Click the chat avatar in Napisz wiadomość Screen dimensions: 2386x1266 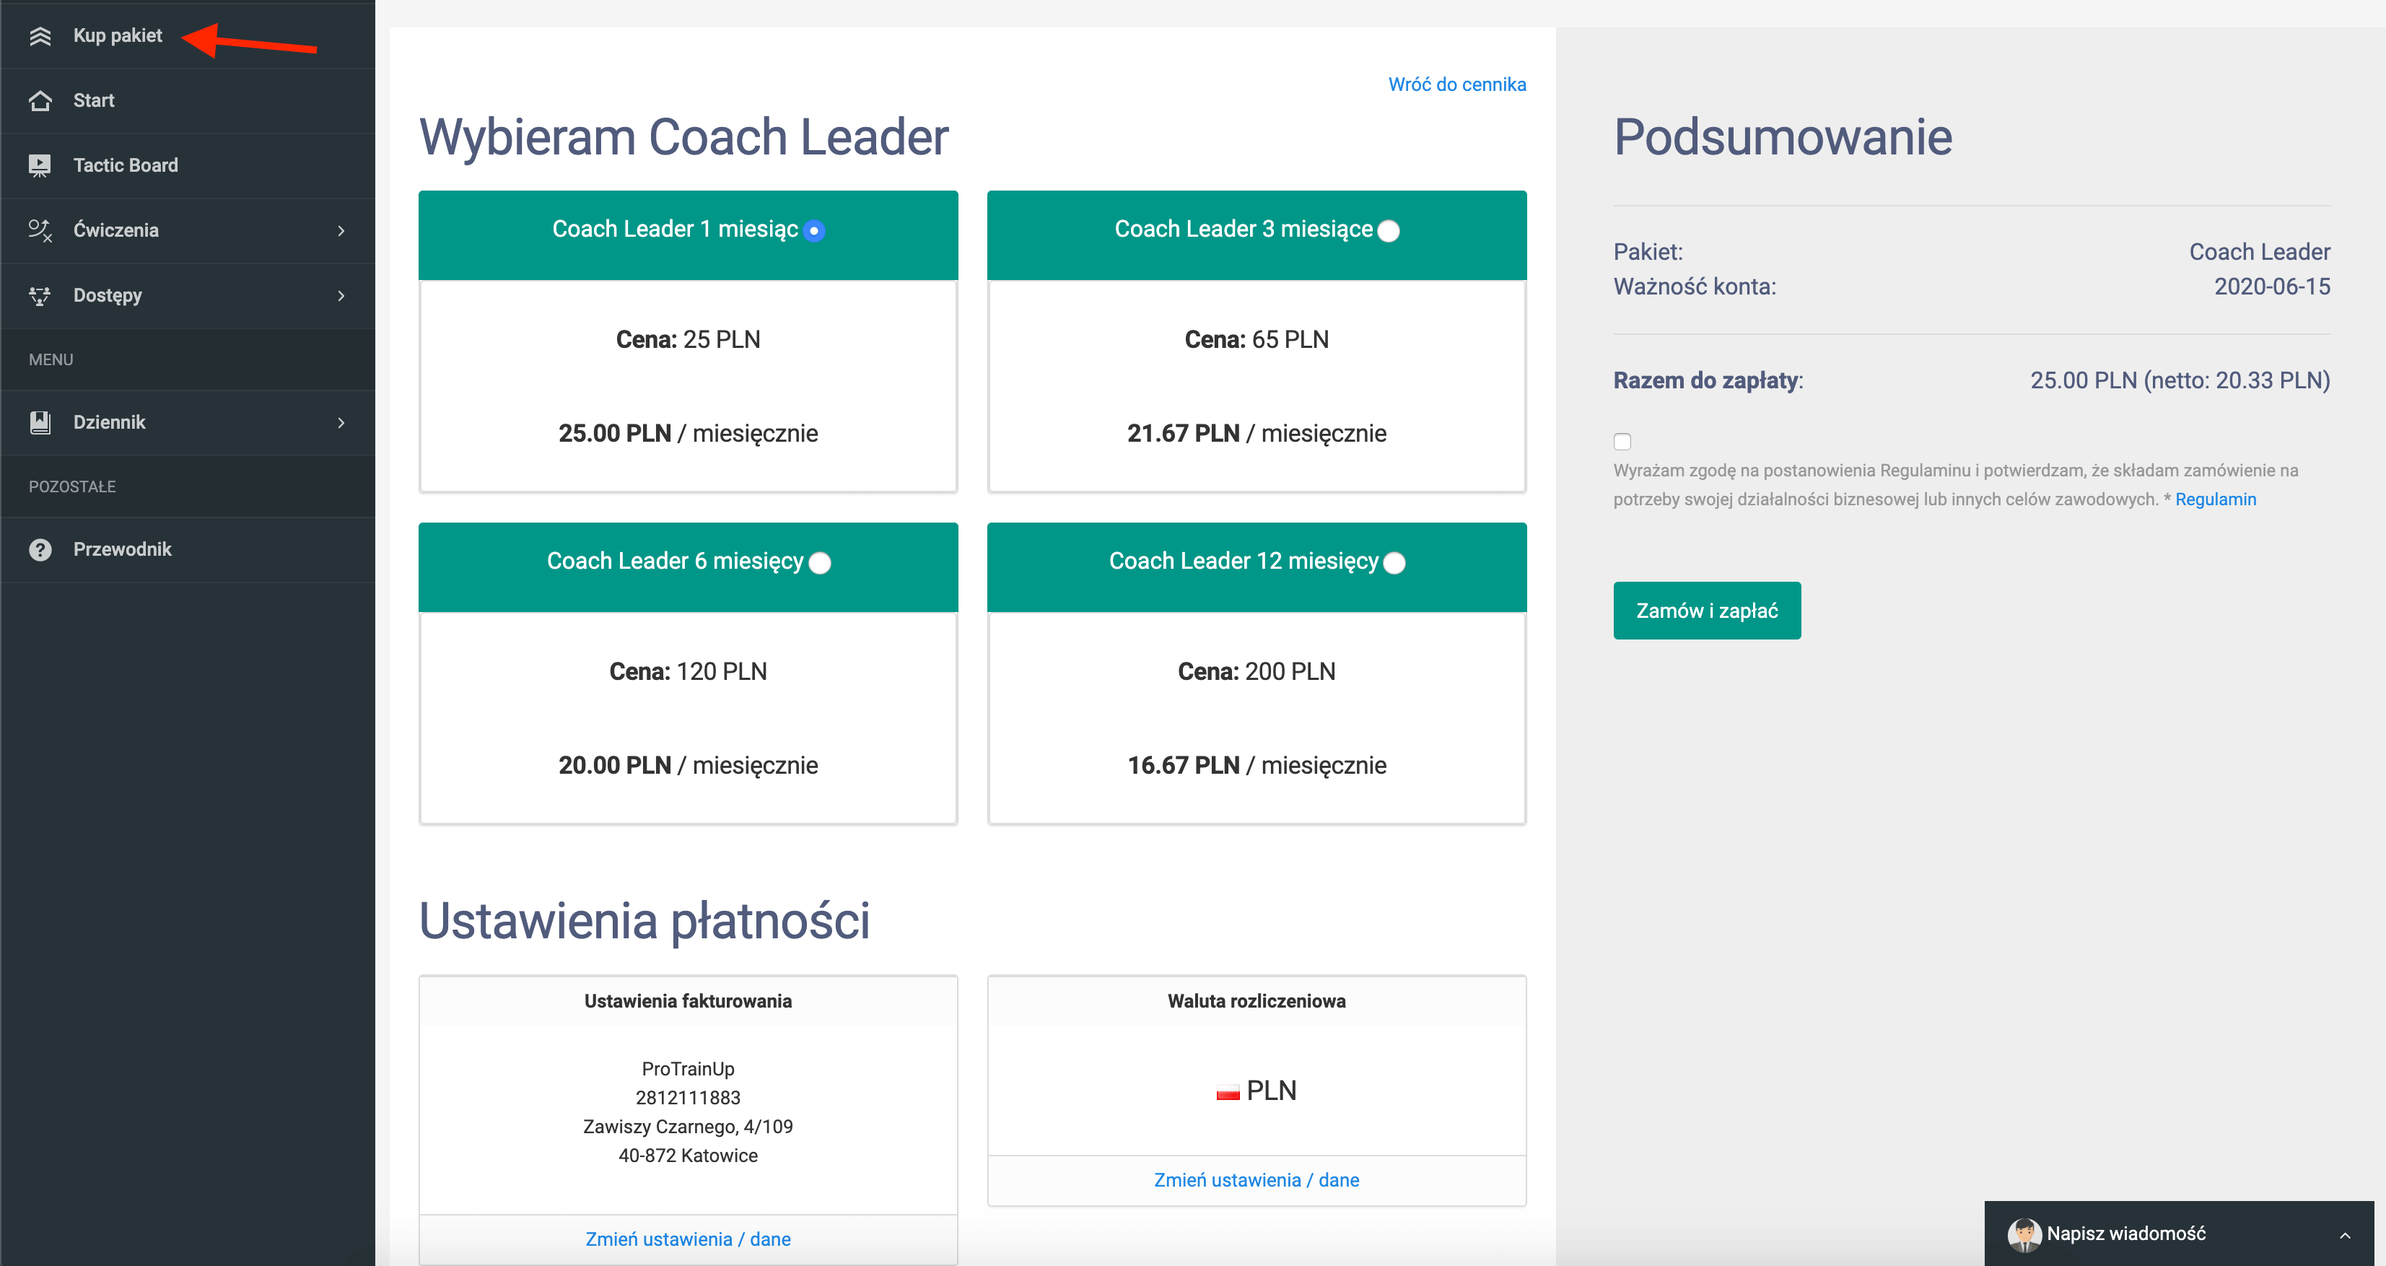click(x=2024, y=1234)
